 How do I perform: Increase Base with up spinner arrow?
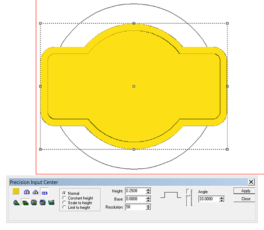(148, 198)
